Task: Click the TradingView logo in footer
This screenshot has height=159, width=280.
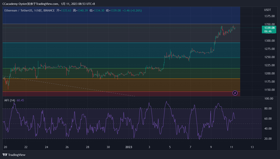Action: click(x=14, y=155)
